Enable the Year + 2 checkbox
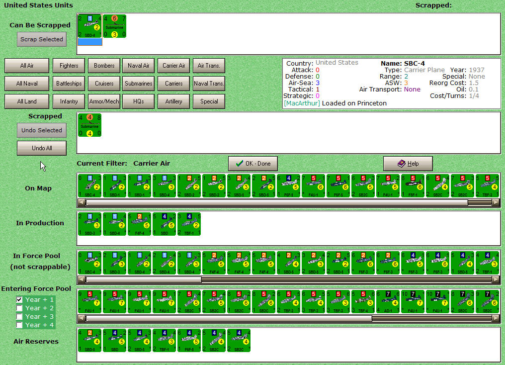This screenshot has width=505, height=365. click(x=19, y=308)
